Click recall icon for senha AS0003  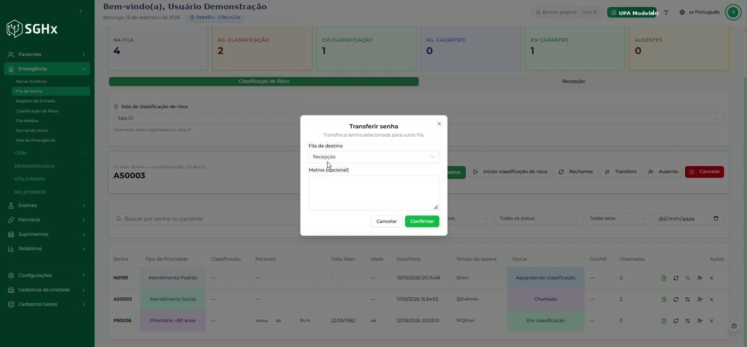pos(676,299)
